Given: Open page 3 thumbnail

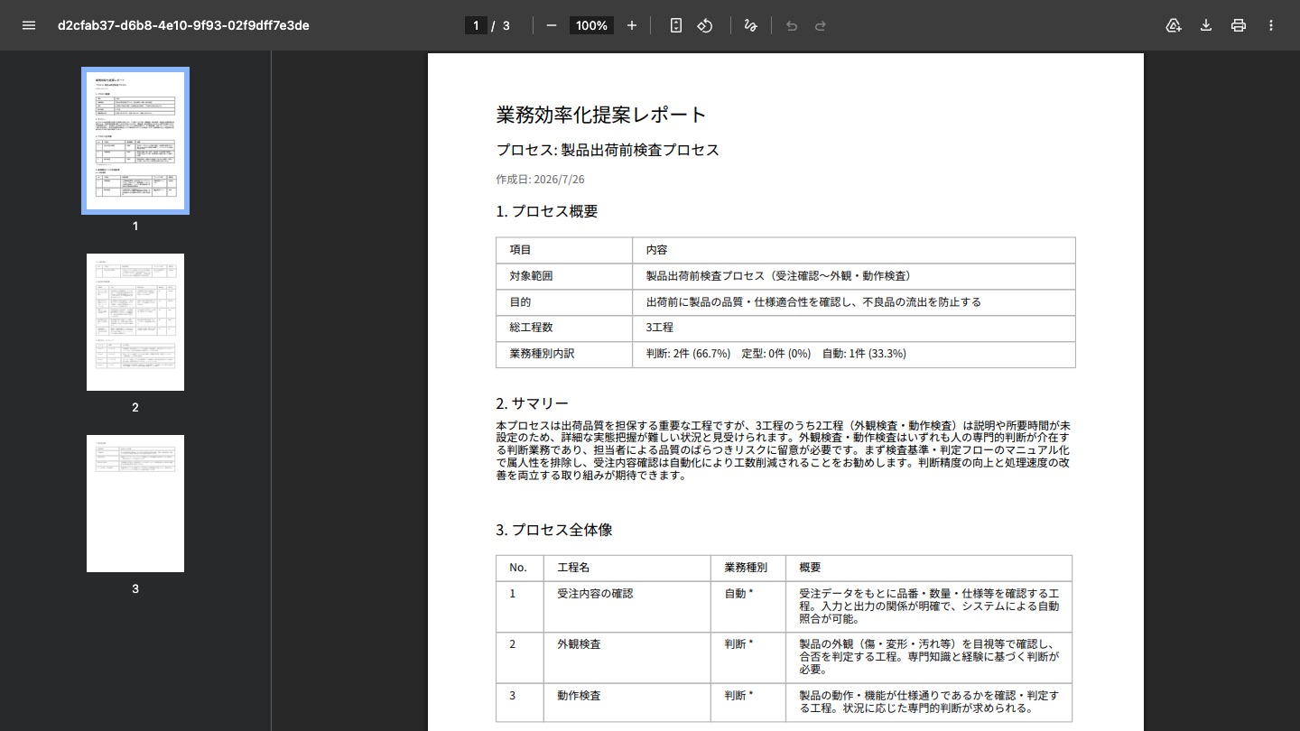Looking at the screenshot, I should point(135,504).
